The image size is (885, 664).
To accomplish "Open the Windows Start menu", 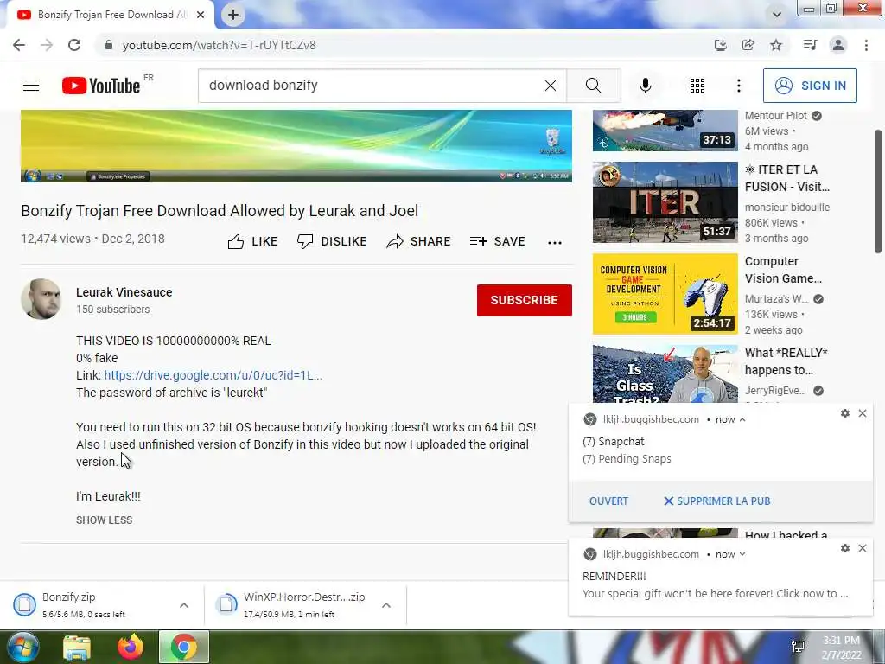I will (x=22, y=647).
